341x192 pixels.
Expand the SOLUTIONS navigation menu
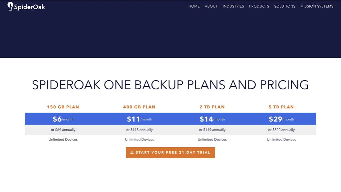pyautogui.click(x=285, y=6)
